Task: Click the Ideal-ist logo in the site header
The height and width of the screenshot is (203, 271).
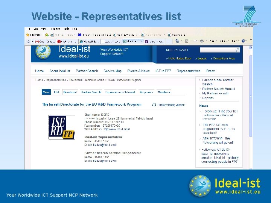Action: click(x=43, y=52)
